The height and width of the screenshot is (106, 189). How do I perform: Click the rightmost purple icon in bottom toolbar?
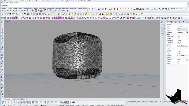tap(73, 102)
